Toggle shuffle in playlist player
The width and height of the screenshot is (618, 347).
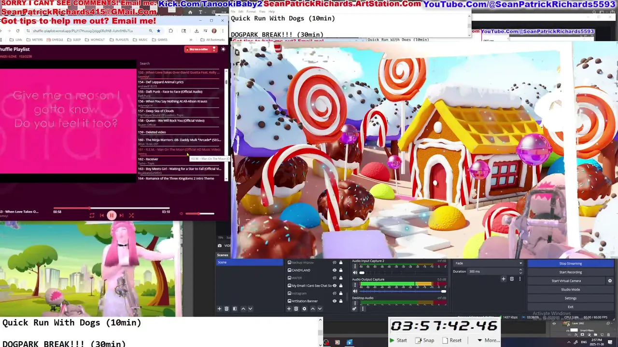point(131,215)
